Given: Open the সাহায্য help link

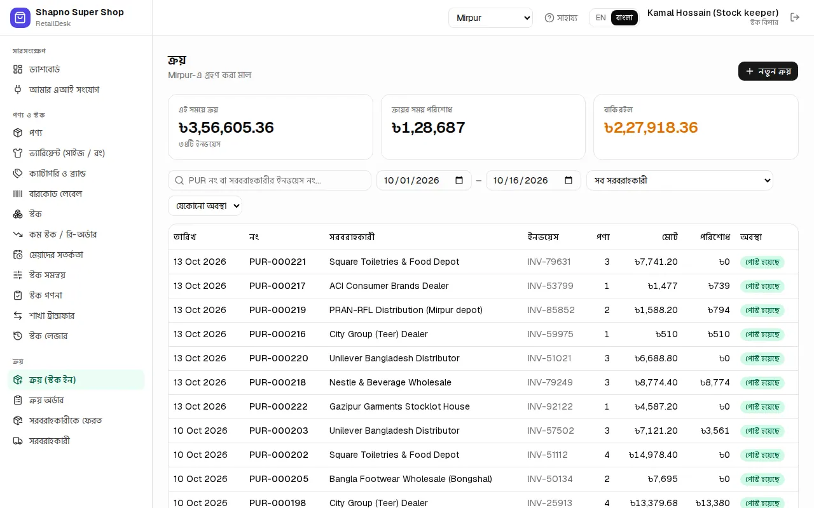Looking at the screenshot, I should (561, 18).
